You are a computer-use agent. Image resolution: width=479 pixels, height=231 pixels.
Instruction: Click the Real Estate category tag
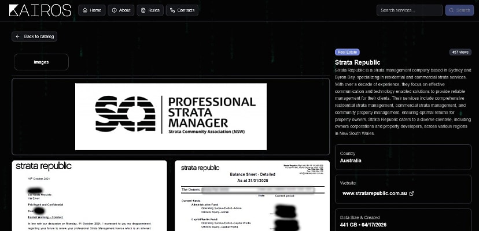[x=347, y=52]
